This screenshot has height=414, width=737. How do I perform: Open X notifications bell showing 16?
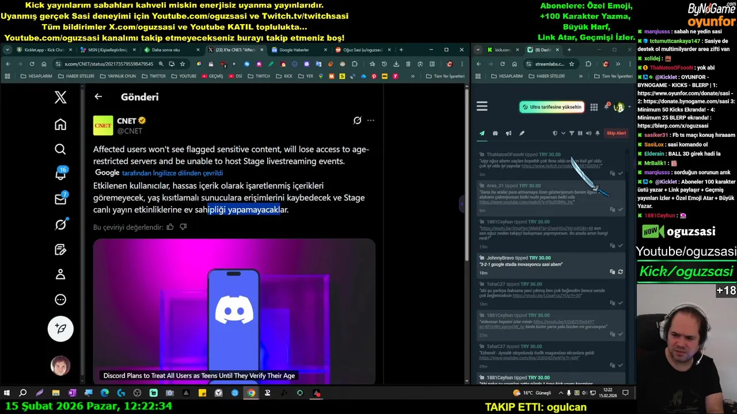60,174
